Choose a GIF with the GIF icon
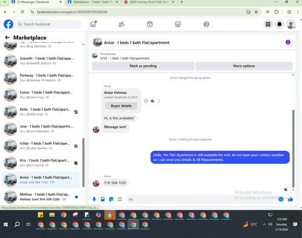 [x=120, y=199]
